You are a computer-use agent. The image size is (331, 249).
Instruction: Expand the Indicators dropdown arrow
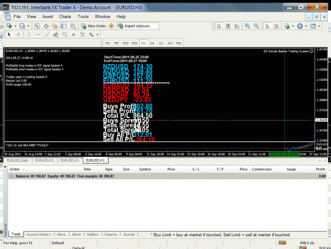[293, 26]
